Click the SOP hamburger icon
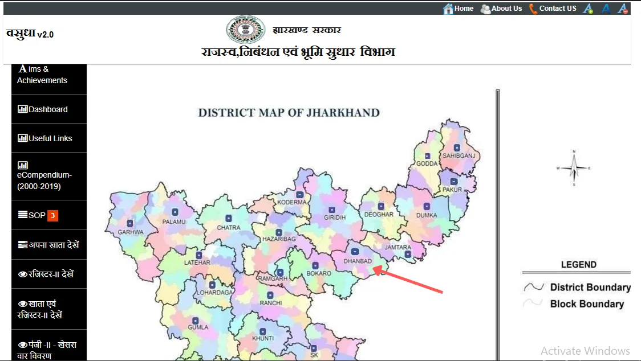Screen dimensions: 641x361 coord(24,215)
